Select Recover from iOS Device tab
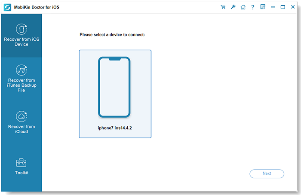Viewport: 301px width, 195px height. pyautogui.click(x=21, y=36)
